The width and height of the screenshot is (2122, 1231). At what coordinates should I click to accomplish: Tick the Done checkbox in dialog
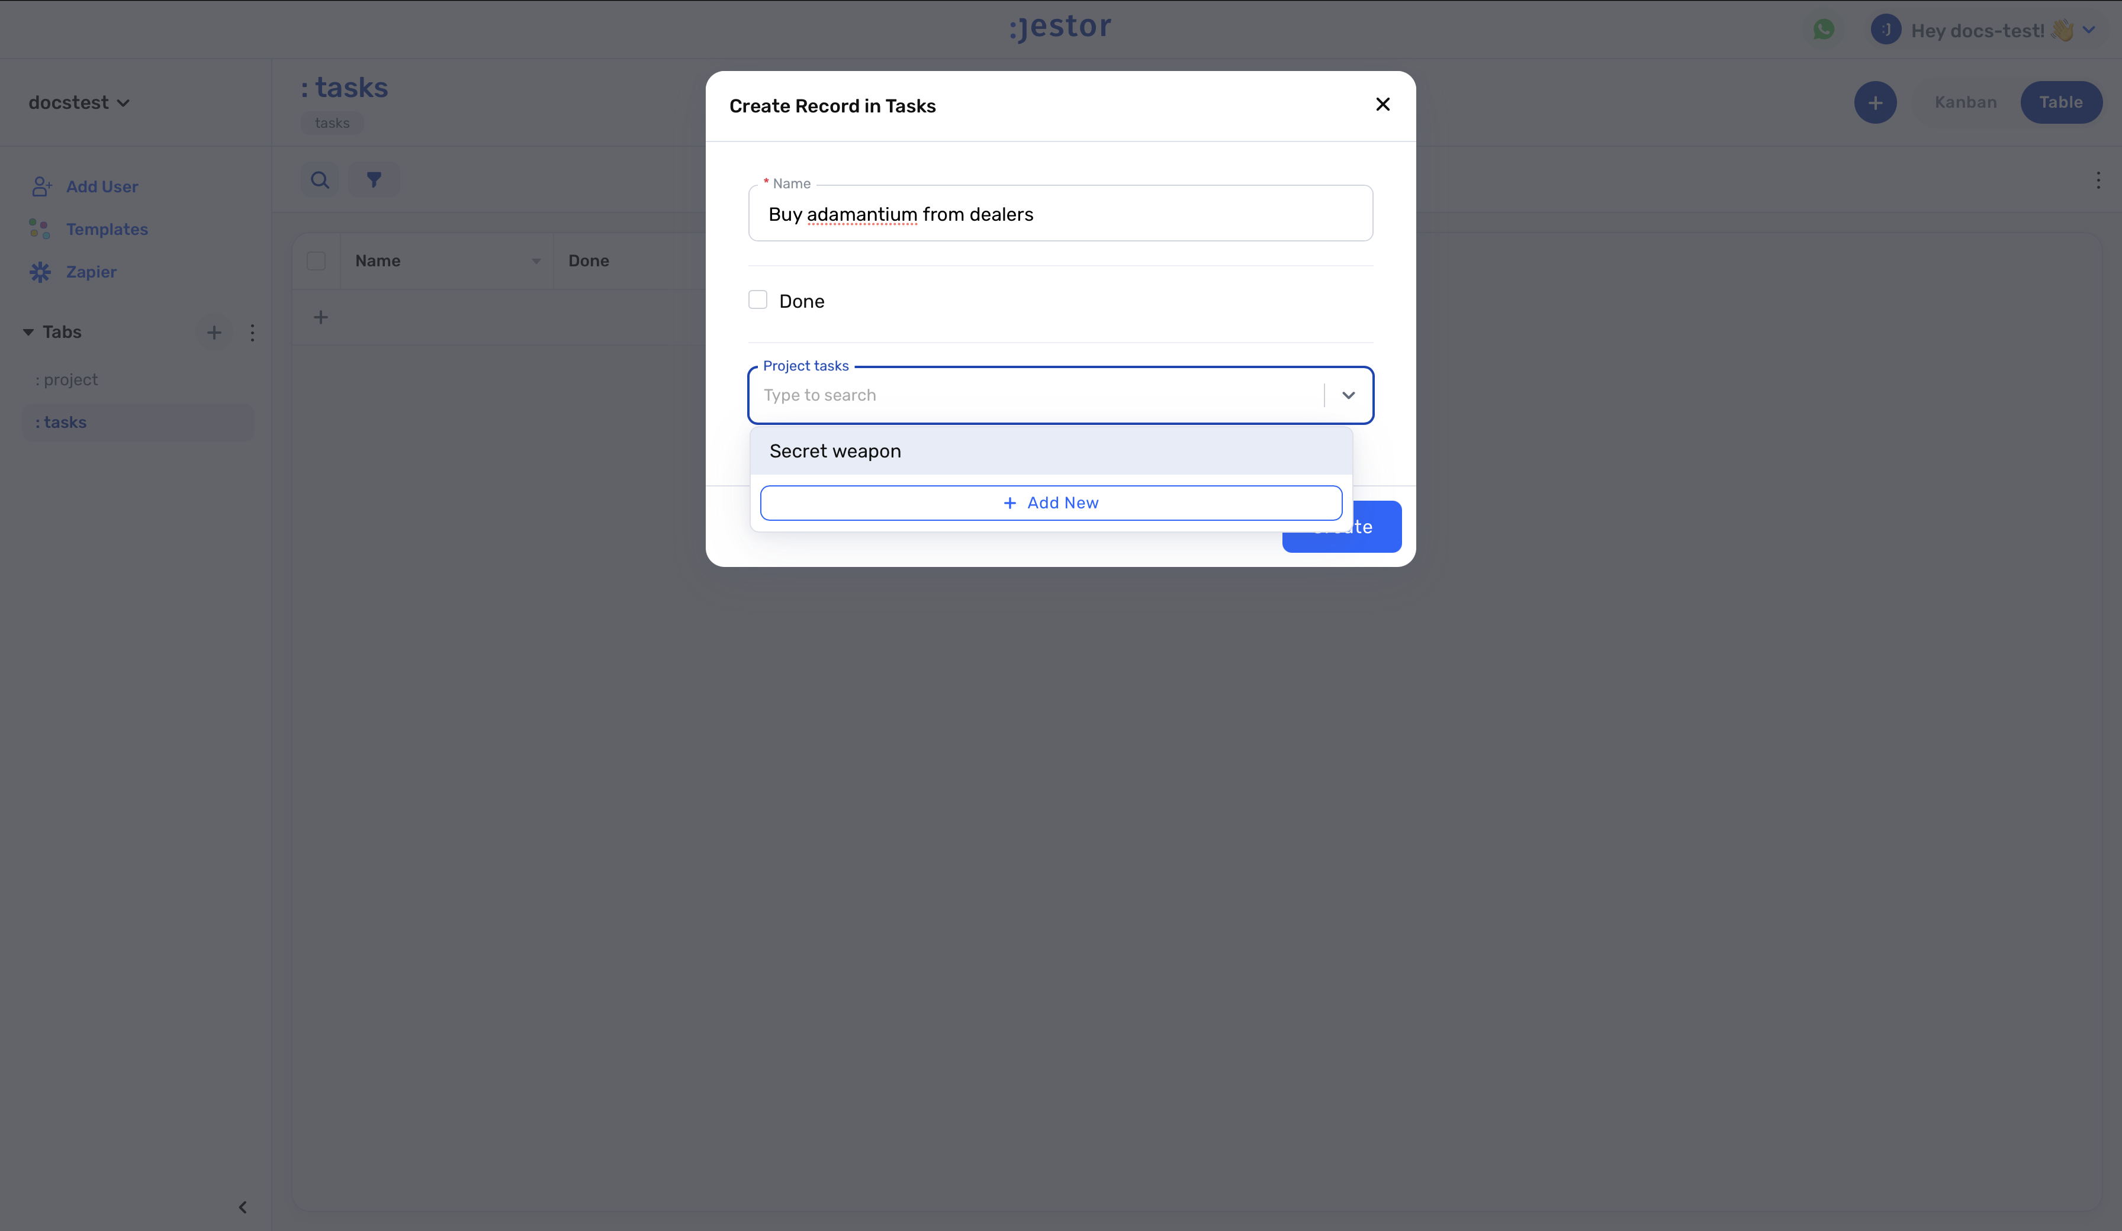tap(757, 299)
